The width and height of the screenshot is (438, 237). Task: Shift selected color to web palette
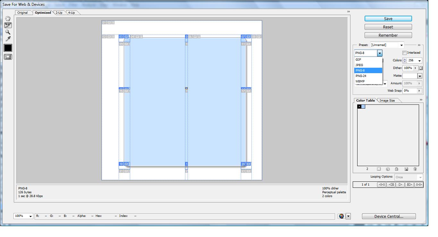click(x=388, y=169)
